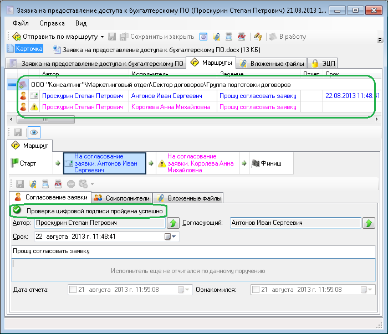Click green checkmark signature verification icon
Image resolution: width=388 pixels, height=334 pixels.
click(x=17, y=210)
